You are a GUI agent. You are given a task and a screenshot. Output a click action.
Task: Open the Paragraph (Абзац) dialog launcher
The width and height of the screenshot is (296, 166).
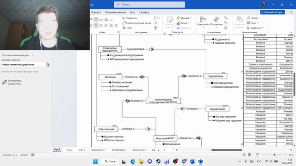(x=118, y=32)
